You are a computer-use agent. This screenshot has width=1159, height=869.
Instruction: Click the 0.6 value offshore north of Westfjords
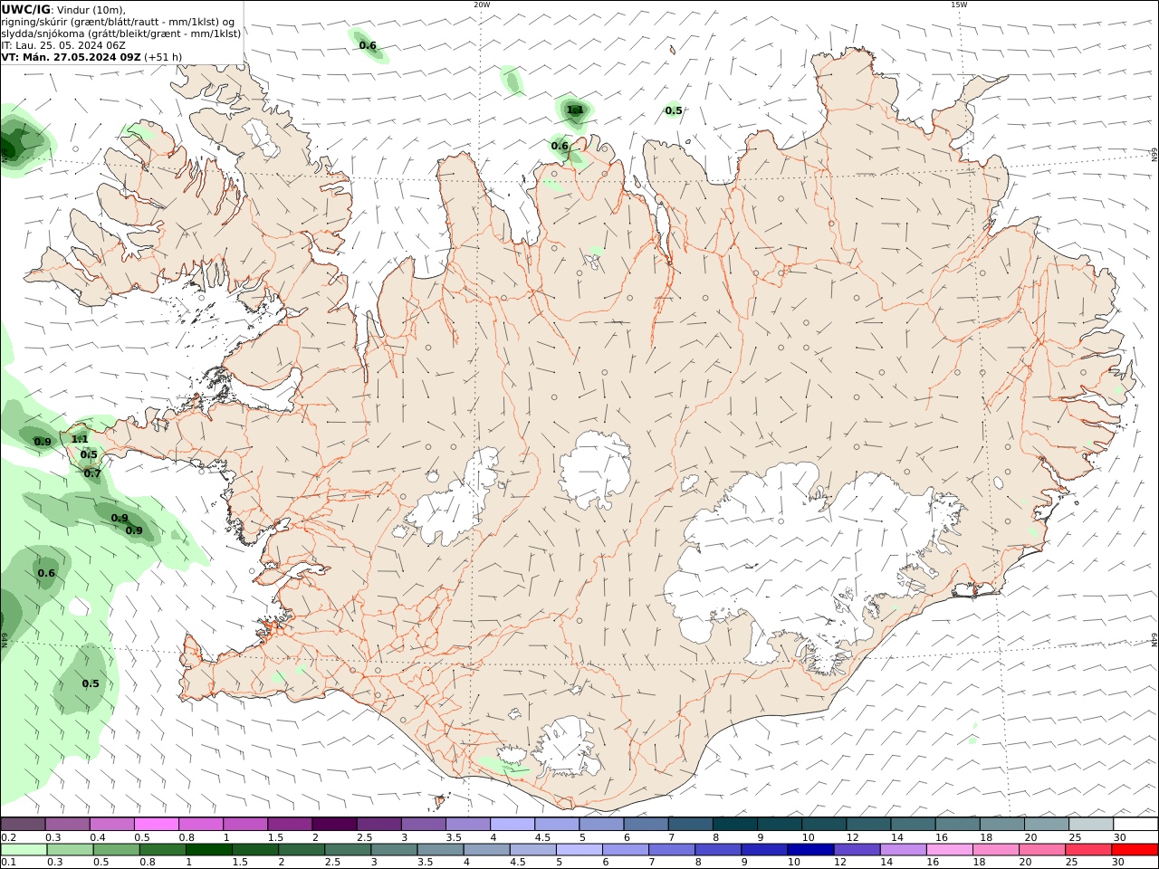[368, 45]
